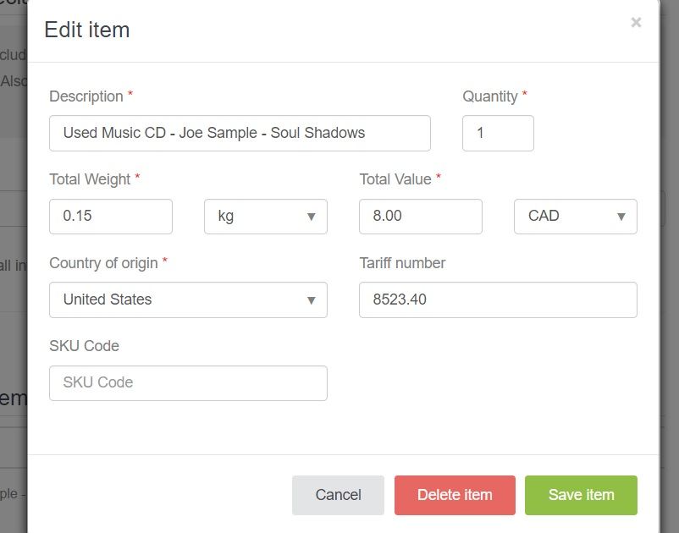Focus the Quantity input box
This screenshot has height=533, width=679.
[x=498, y=133]
